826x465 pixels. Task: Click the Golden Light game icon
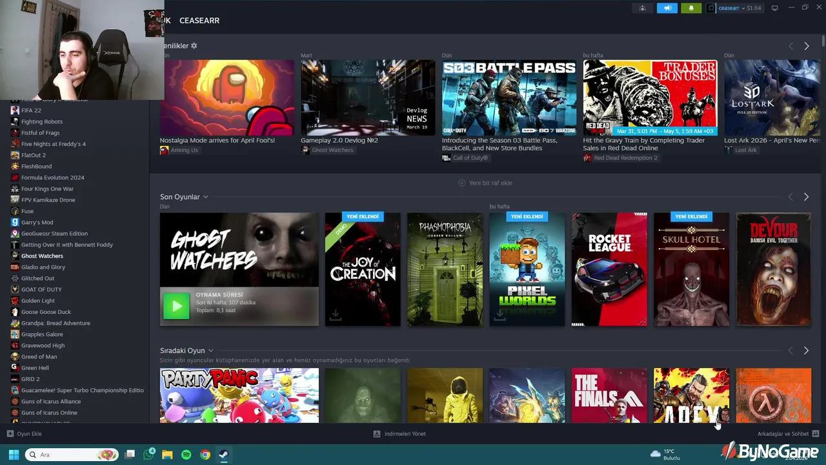point(15,301)
